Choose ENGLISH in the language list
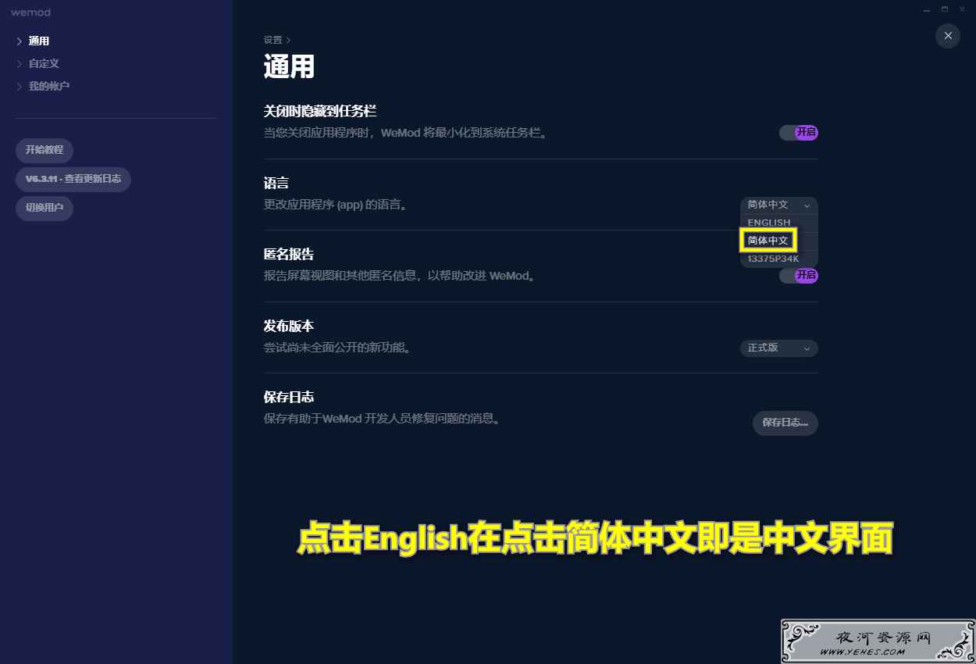The image size is (976, 664). 778,223
